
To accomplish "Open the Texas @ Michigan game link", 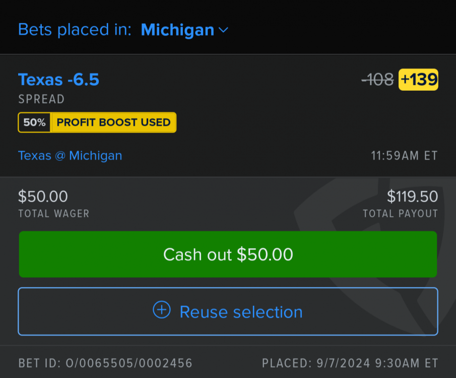I will pyautogui.click(x=70, y=155).
